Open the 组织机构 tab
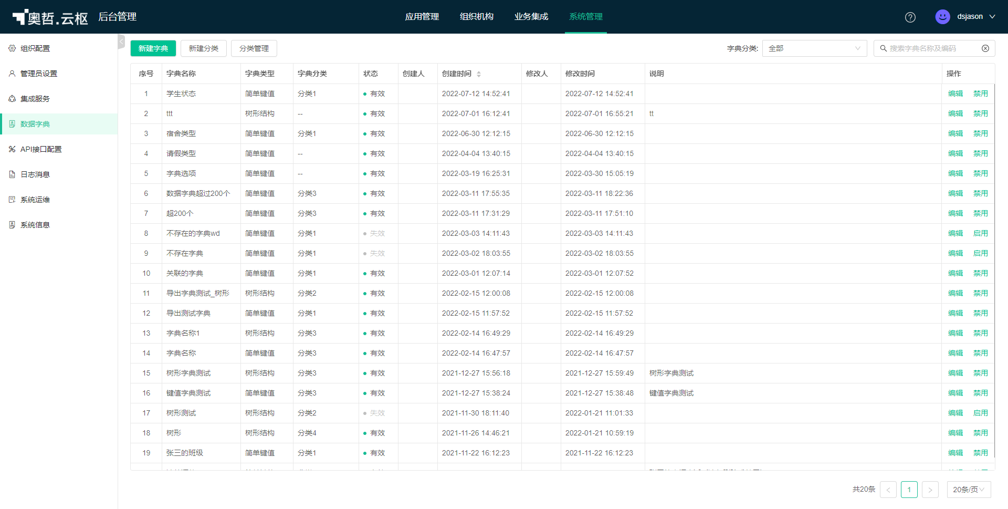 coord(477,17)
